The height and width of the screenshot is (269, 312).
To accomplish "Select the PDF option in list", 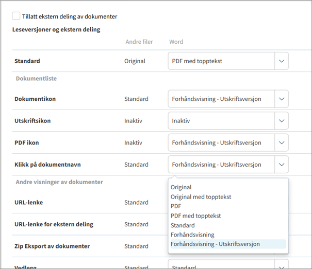I will tap(176, 206).
